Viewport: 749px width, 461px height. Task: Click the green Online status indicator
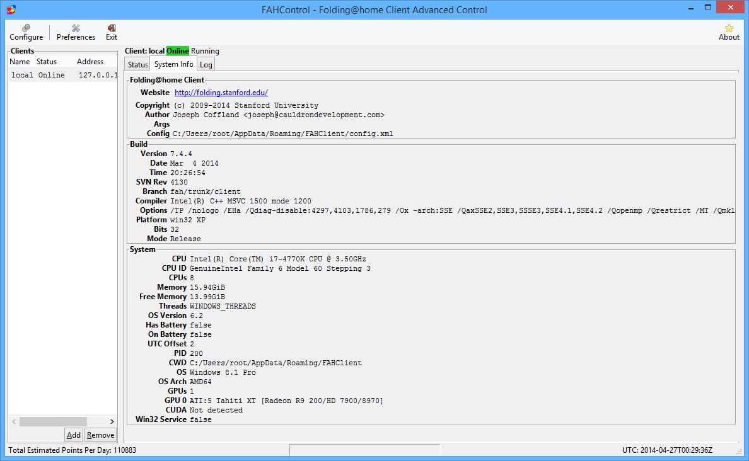(x=178, y=50)
